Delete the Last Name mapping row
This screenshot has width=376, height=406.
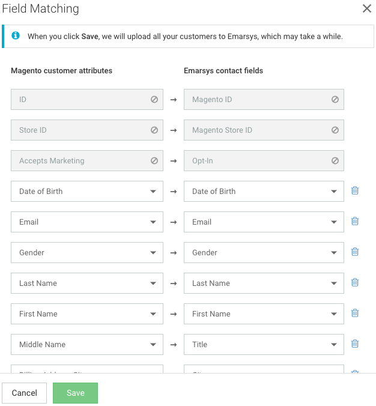tap(355, 282)
